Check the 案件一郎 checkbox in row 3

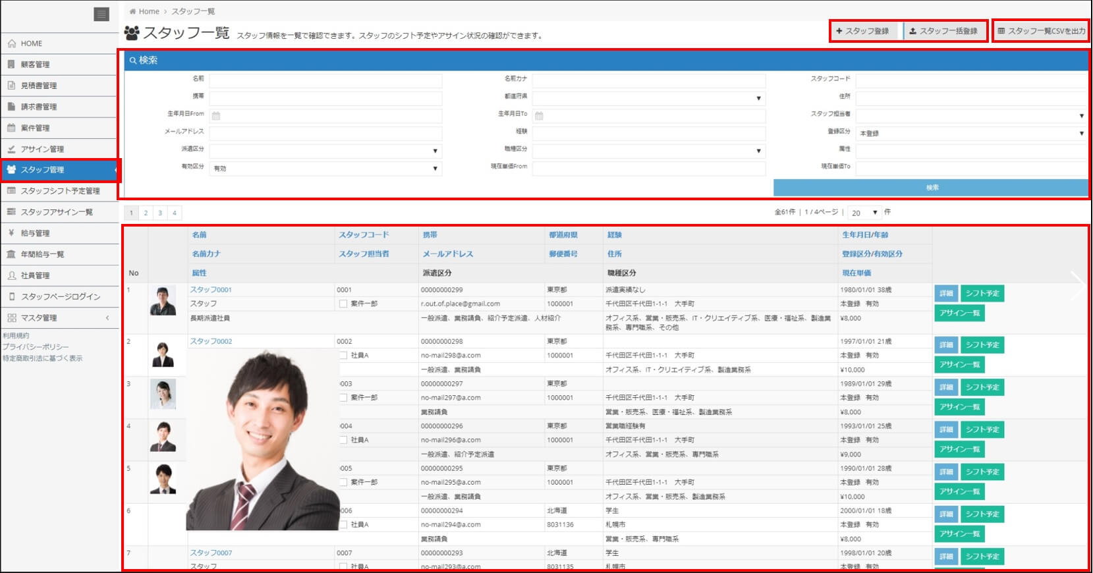(x=343, y=398)
